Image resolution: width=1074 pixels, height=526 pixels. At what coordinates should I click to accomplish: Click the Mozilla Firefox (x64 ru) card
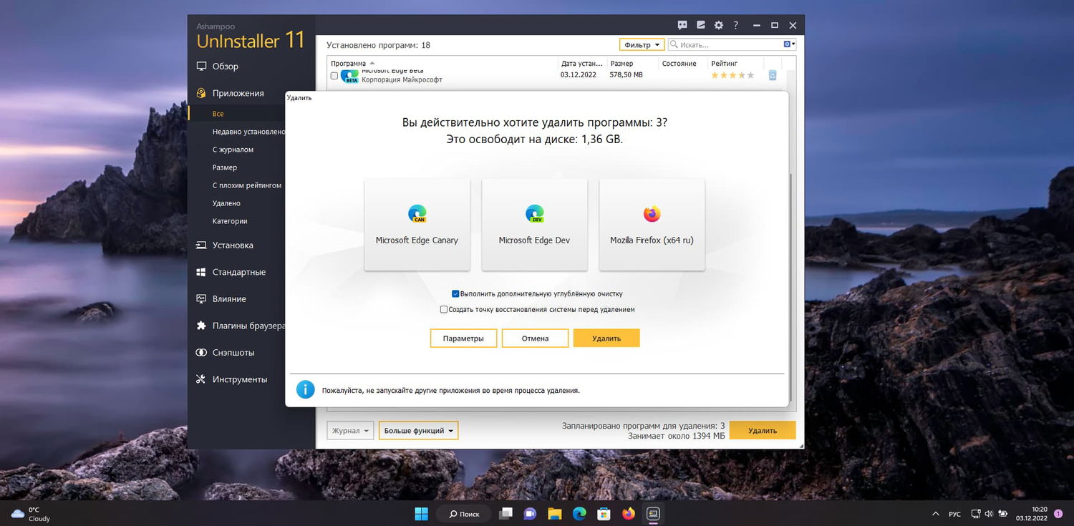pyautogui.click(x=652, y=225)
